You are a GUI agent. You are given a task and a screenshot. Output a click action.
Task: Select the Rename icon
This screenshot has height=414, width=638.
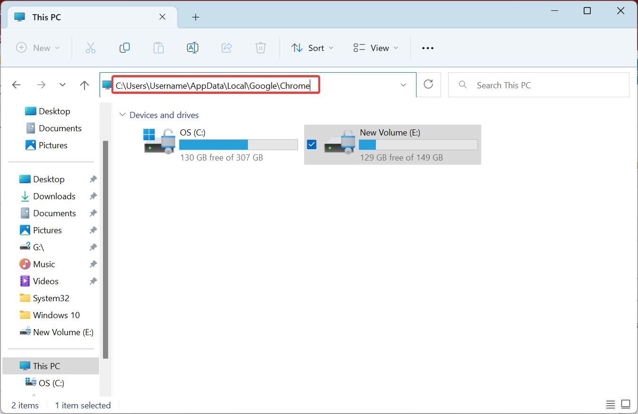tap(193, 48)
